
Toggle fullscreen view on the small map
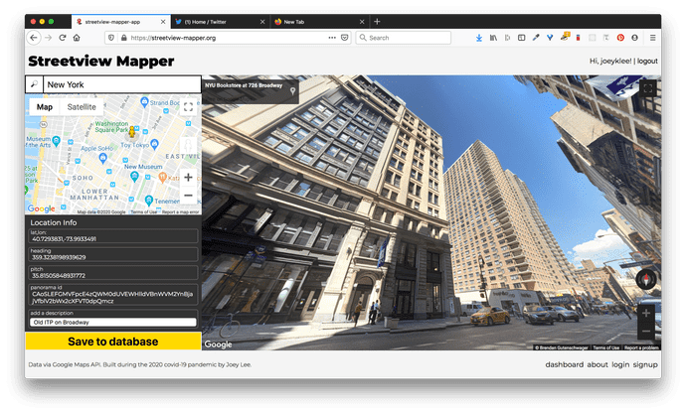188,107
